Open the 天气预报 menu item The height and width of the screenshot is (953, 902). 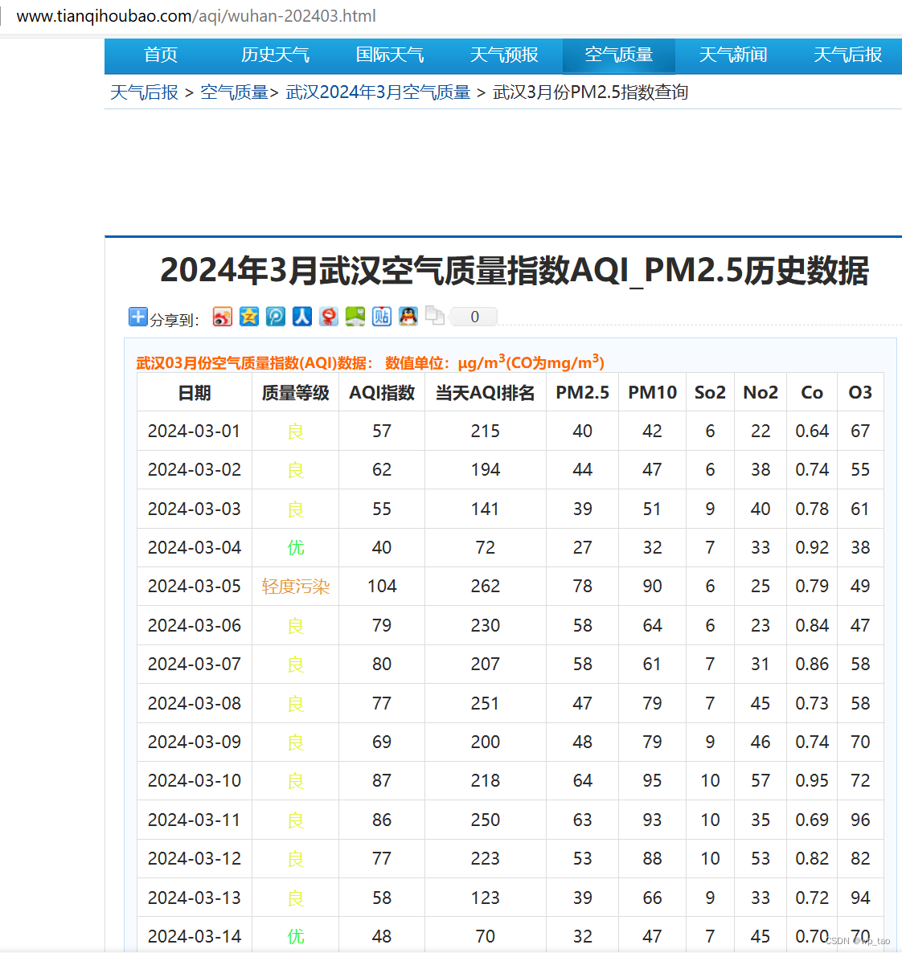click(504, 55)
